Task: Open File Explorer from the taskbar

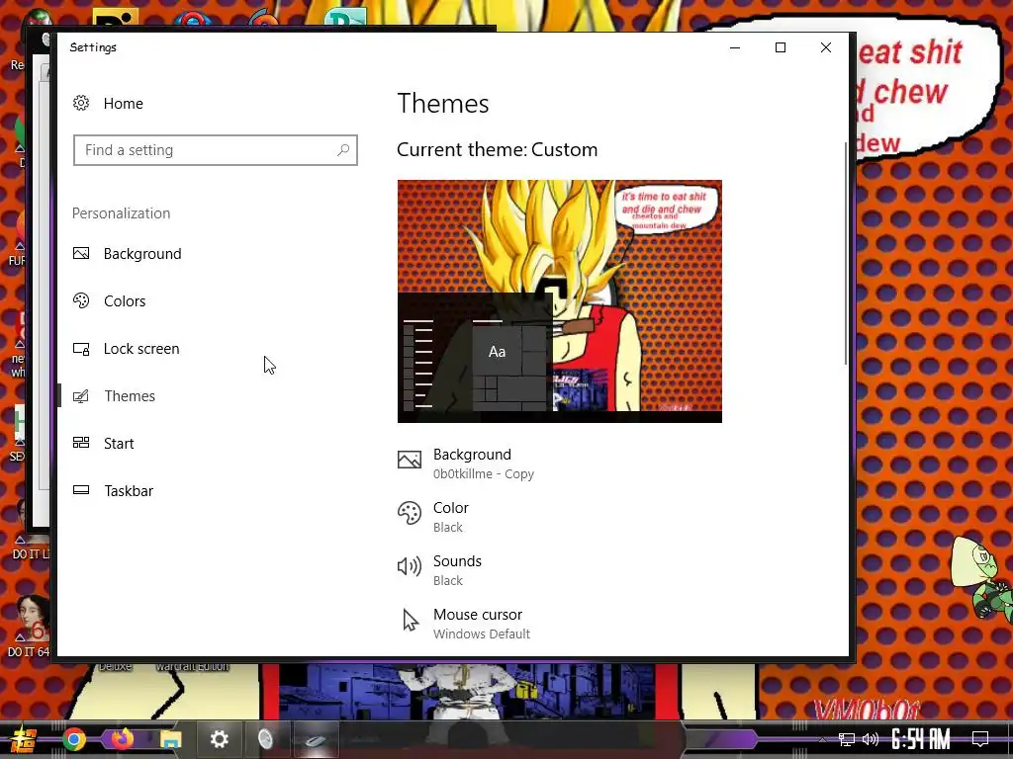Action: click(x=170, y=739)
